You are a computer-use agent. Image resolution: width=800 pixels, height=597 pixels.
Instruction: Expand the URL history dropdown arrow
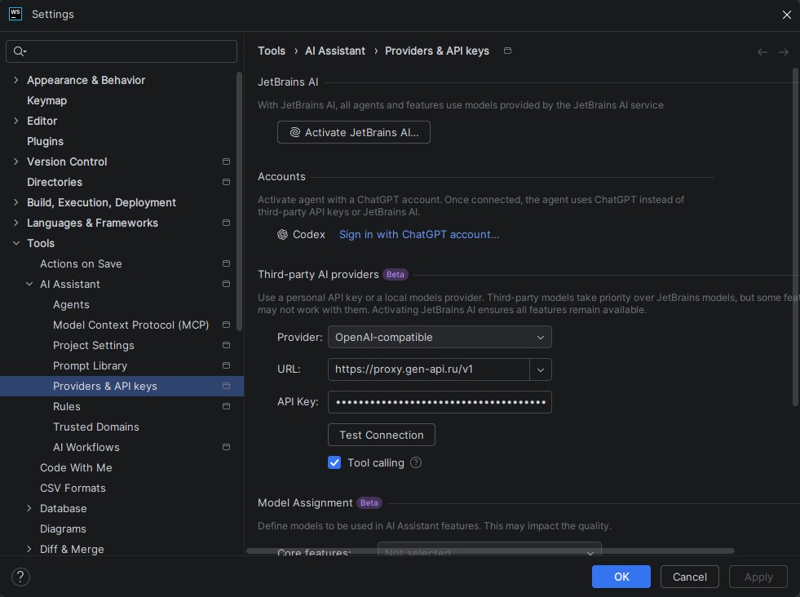tap(541, 369)
